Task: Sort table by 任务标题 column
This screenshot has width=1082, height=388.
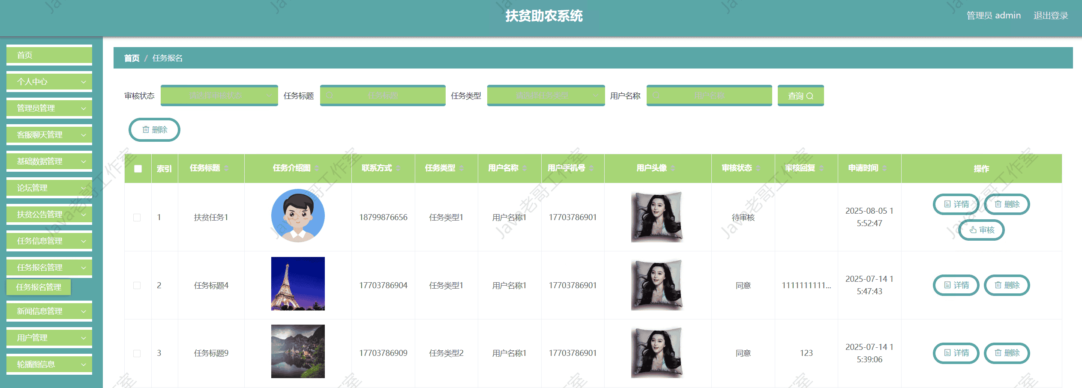Action: [x=226, y=168]
